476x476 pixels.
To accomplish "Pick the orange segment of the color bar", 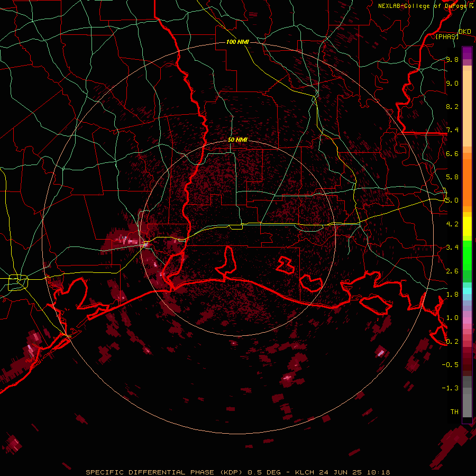I will click(x=467, y=182).
